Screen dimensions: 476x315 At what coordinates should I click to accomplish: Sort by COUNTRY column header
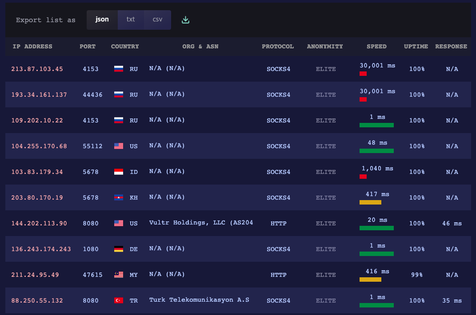[125, 47]
